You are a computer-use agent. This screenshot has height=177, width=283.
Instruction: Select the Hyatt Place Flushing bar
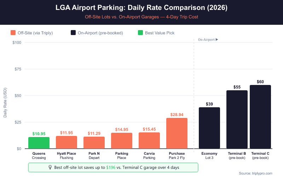[67, 142]
